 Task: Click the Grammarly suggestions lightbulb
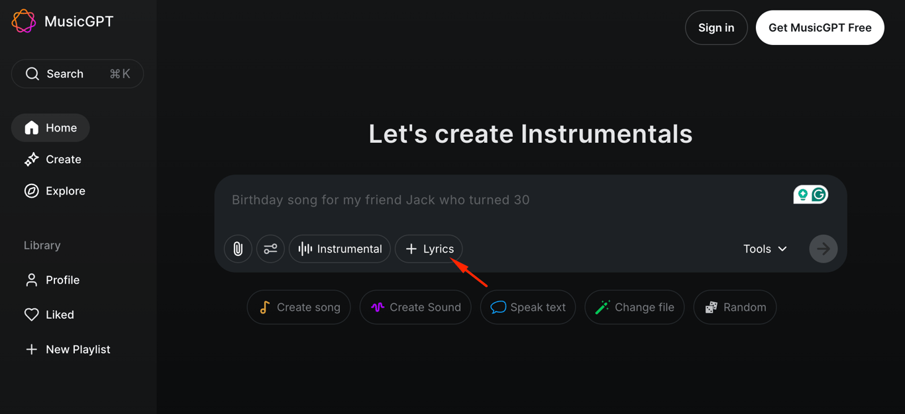click(x=802, y=194)
